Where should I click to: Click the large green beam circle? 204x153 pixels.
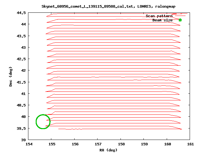tap(43, 121)
